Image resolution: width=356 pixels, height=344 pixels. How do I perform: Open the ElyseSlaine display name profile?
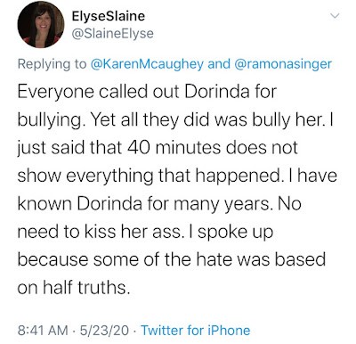109,16
